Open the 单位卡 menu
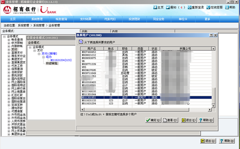This screenshot has height=149, width=240. [183, 19]
